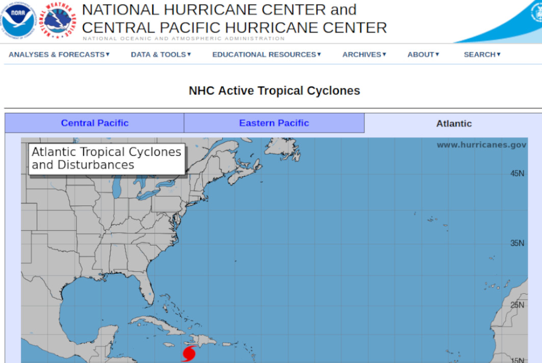Switch to the Eastern Pacific tab
Image resolution: width=542 pixels, height=363 pixels.
click(274, 123)
